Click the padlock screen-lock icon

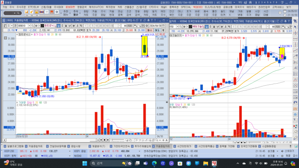coord(37,12)
